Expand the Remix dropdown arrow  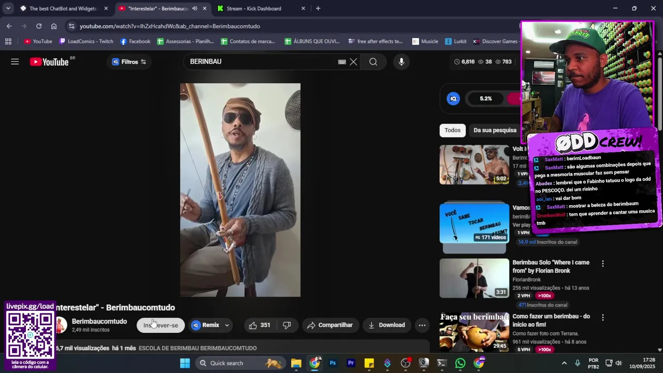pyautogui.click(x=227, y=325)
